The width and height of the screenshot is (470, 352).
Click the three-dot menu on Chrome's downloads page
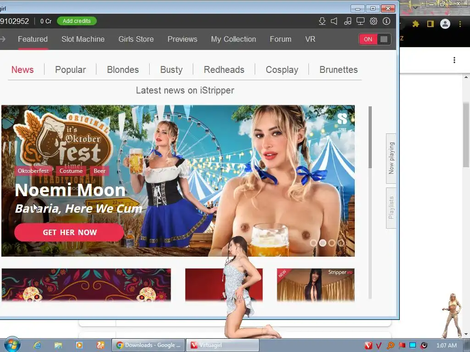point(454,60)
